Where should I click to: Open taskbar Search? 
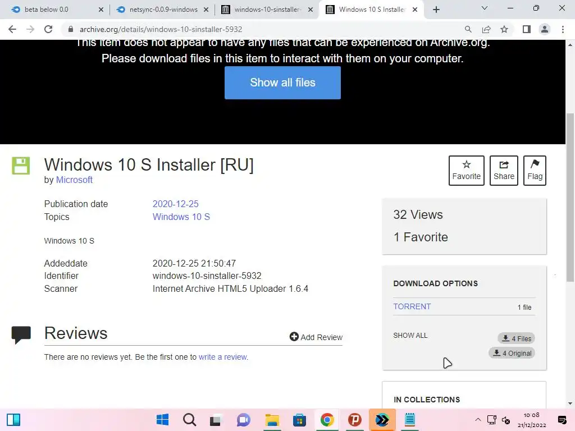click(x=190, y=420)
